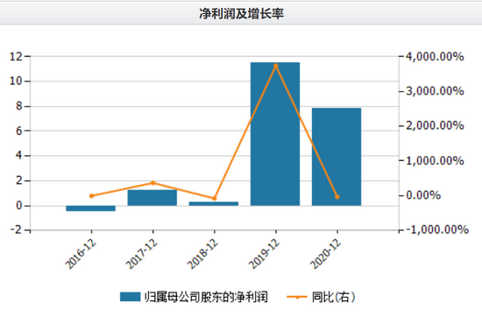482x317 pixels.
Task: Click the 2018-12 growth rate line point
Action: point(214,199)
